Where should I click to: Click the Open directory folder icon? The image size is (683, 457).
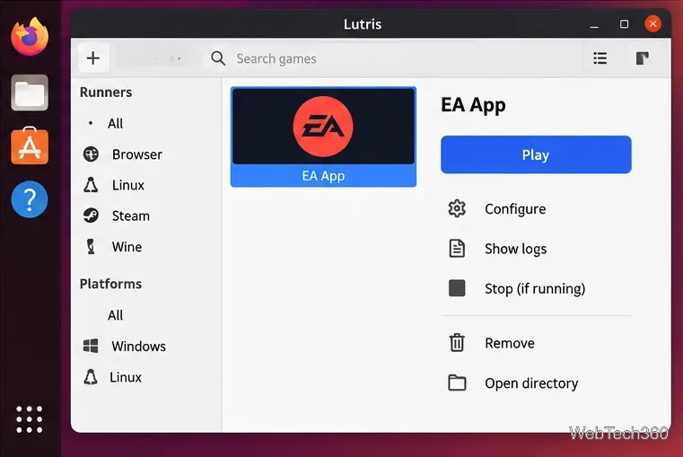pos(457,383)
